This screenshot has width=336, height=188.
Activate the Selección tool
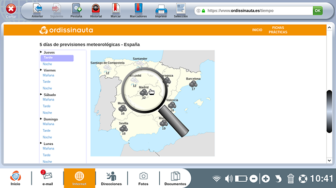pos(180,10)
